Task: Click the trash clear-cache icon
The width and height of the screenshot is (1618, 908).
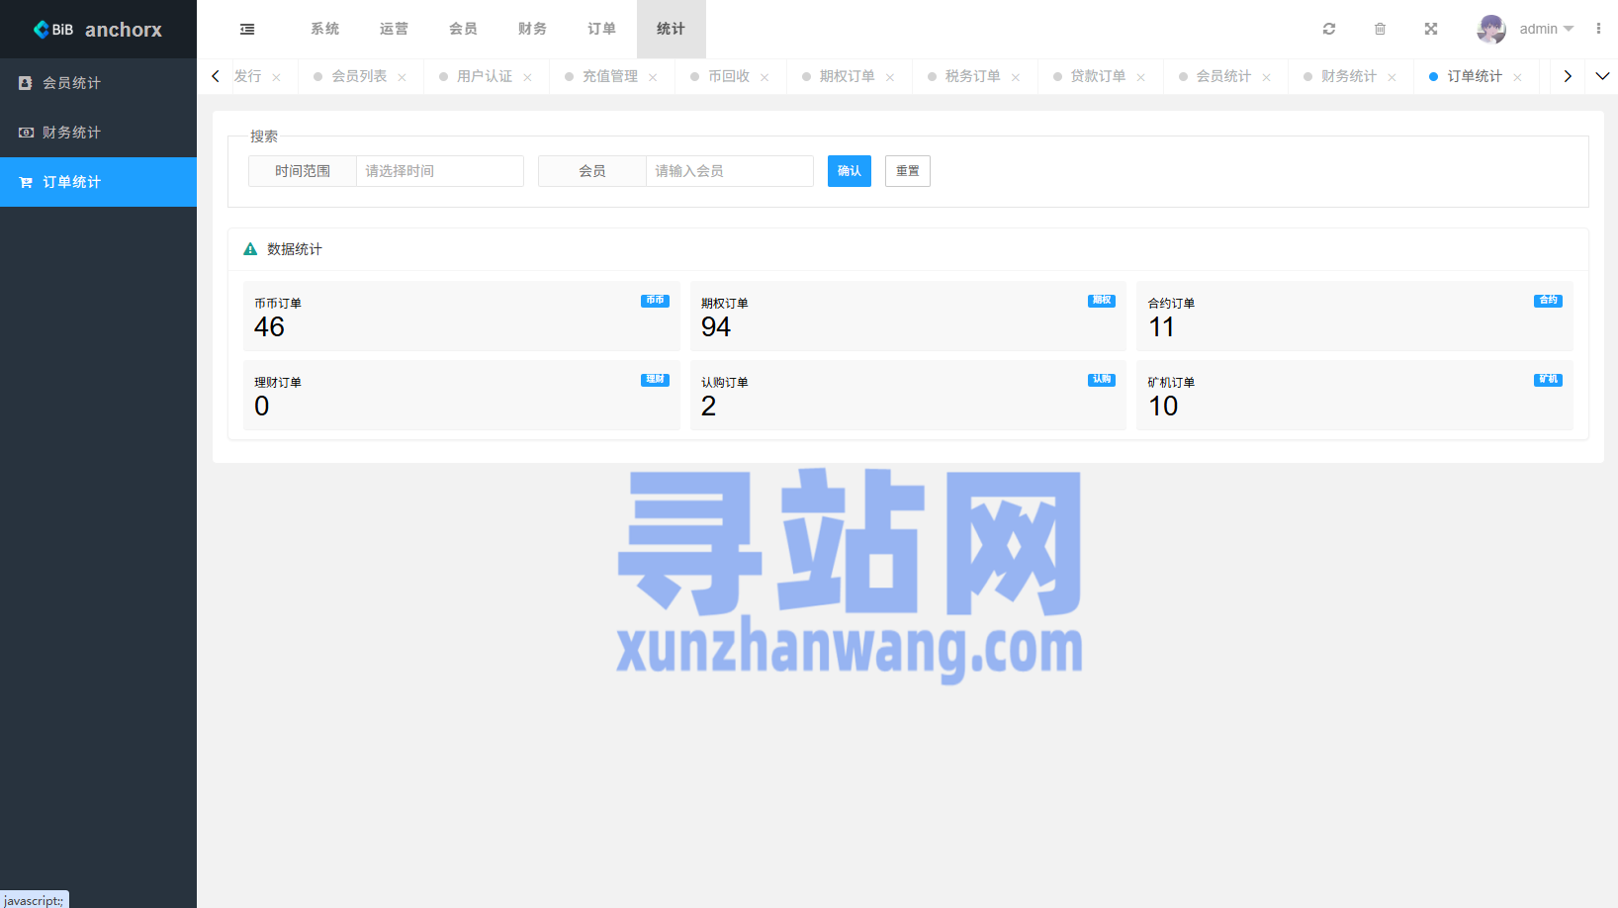Action: [1380, 30]
